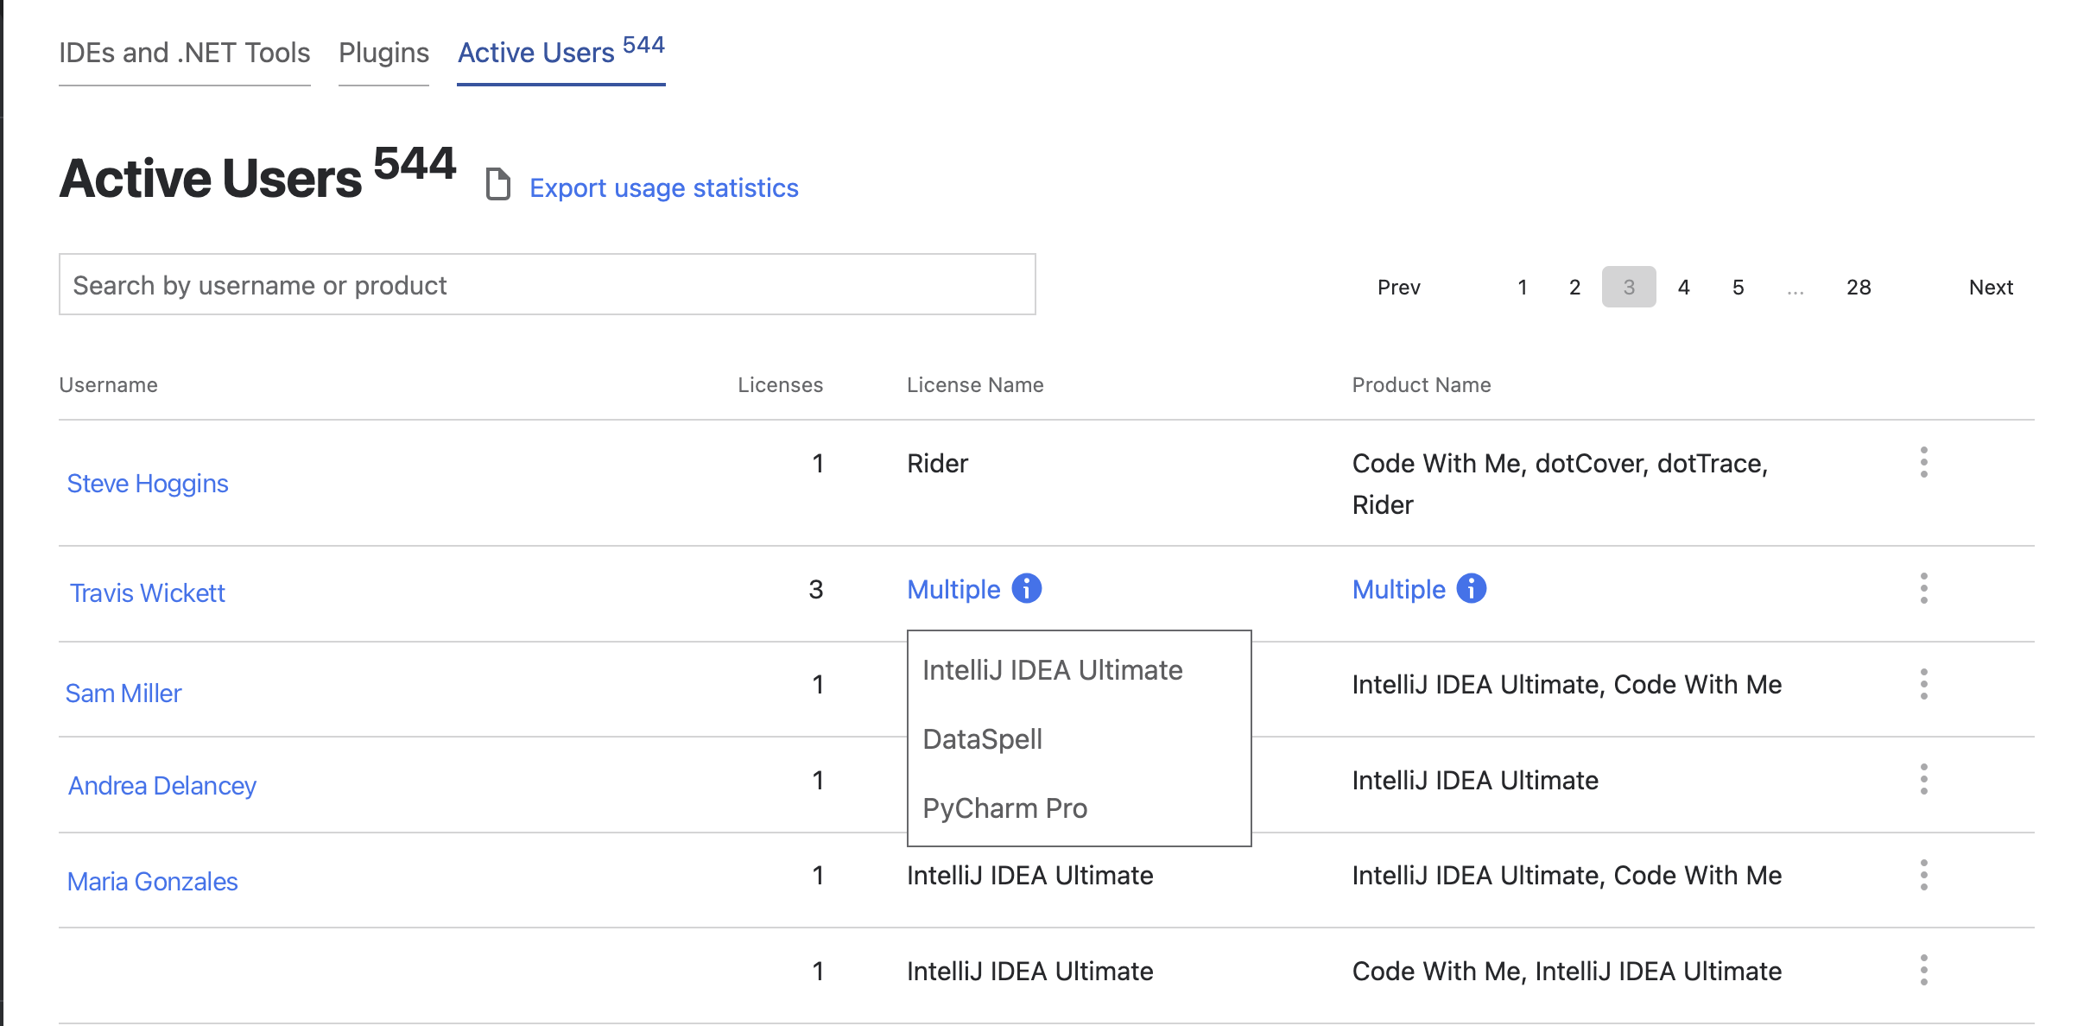Open kebab menu for Steve Hoggins row
2090x1026 pixels.
pyautogui.click(x=1923, y=463)
